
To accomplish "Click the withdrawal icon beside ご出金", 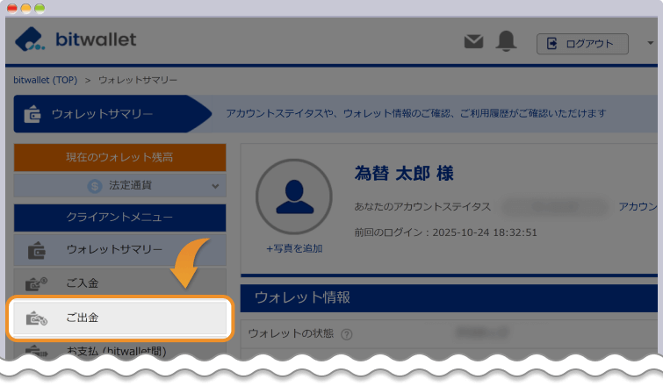I will coord(37,318).
